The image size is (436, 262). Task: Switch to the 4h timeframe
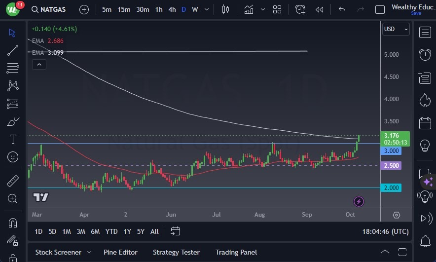tap(172, 9)
